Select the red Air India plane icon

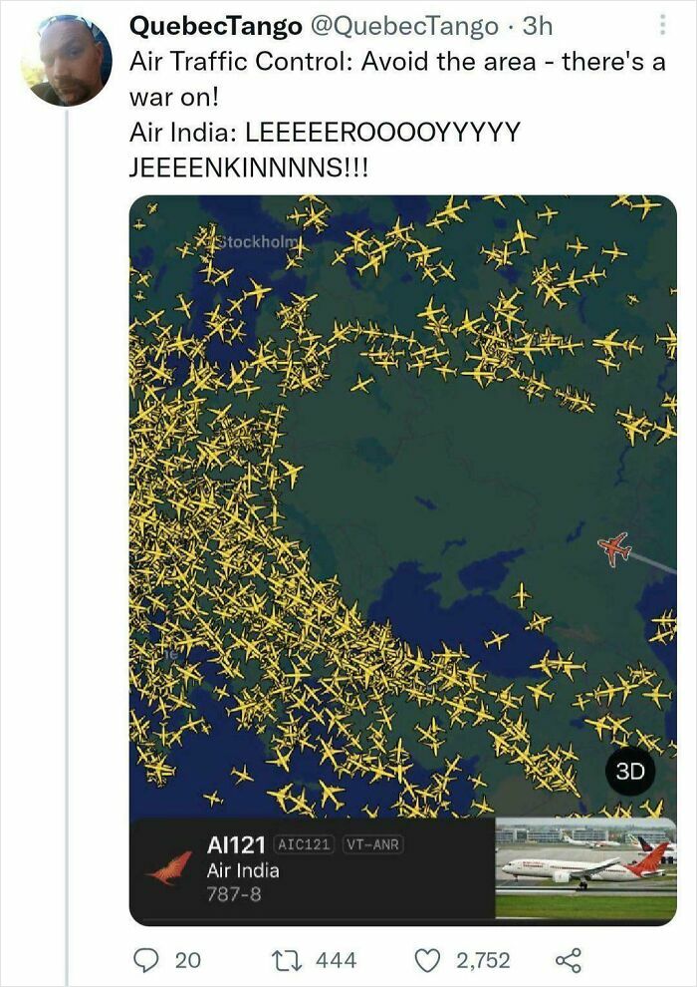pyautogui.click(x=614, y=549)
